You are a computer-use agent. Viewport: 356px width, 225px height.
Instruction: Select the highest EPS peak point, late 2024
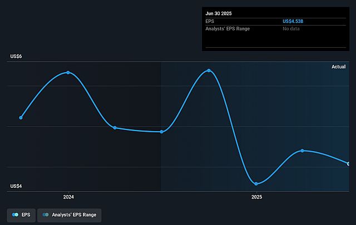[x=209, y=71]
